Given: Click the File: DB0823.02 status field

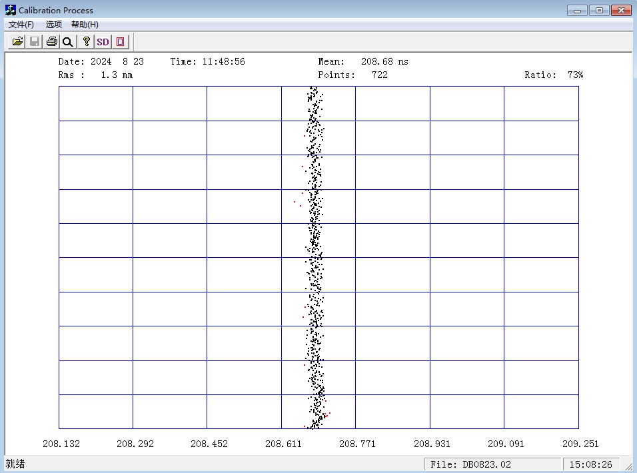Looking at the screenshot, I should (492, 464).
